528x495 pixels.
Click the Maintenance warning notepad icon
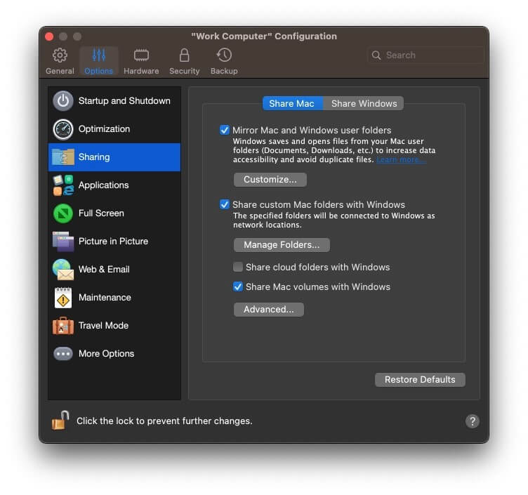[x=63, y=298]
